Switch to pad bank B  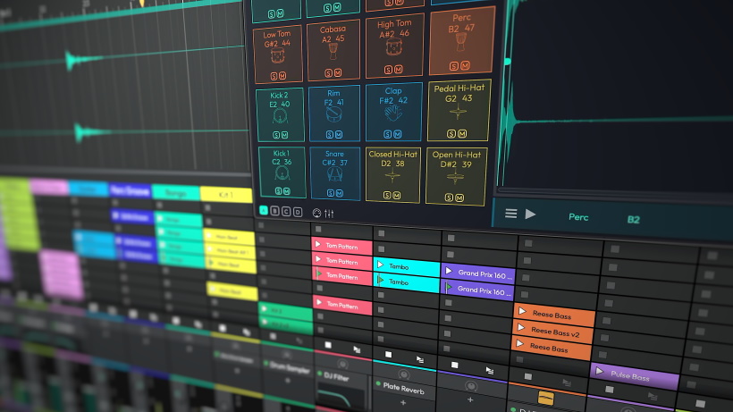275,211
